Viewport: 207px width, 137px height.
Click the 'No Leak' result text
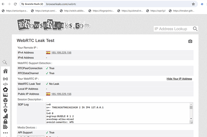54,84
